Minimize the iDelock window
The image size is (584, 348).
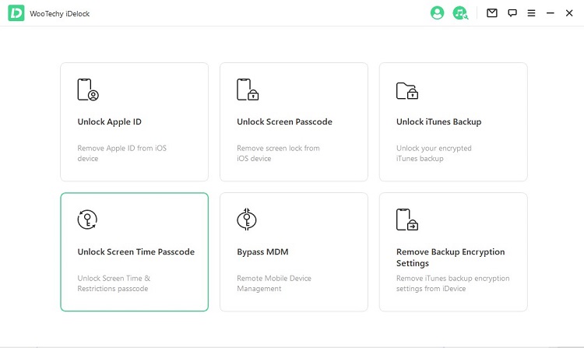point(550,13)
